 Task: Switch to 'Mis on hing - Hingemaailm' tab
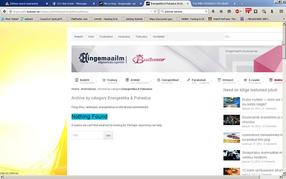[119, 4]
